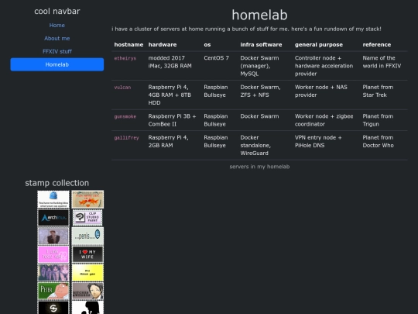This screenshot has width=418, height=314.
Task: Open the yellow text stamp
Action: (x=87, y=273)
